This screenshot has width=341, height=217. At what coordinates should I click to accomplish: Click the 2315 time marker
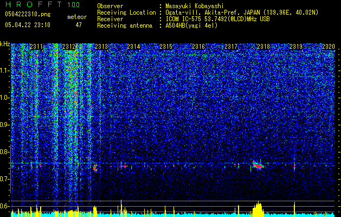[x=166, y=47]
